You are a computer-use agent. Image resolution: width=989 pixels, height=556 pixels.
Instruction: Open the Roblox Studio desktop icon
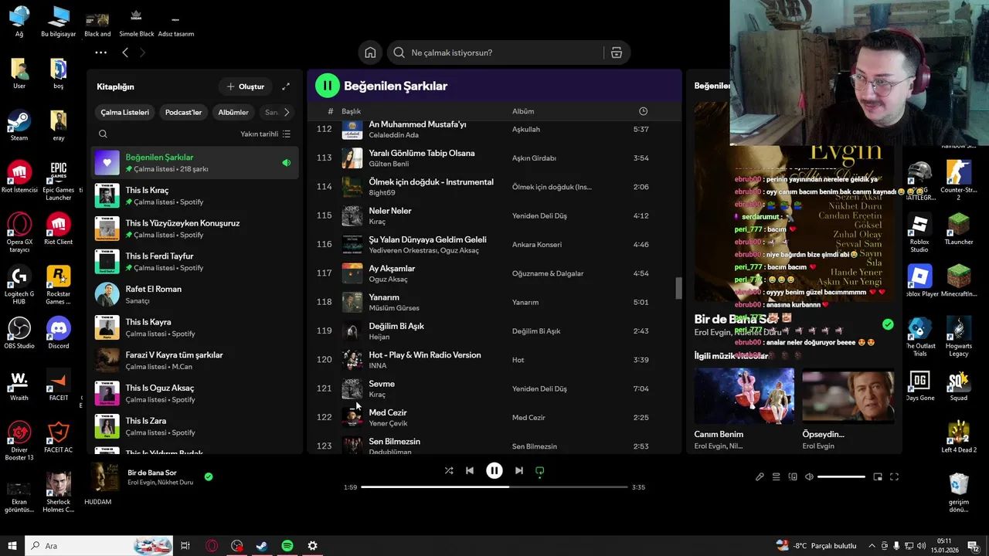click(919, 234)
